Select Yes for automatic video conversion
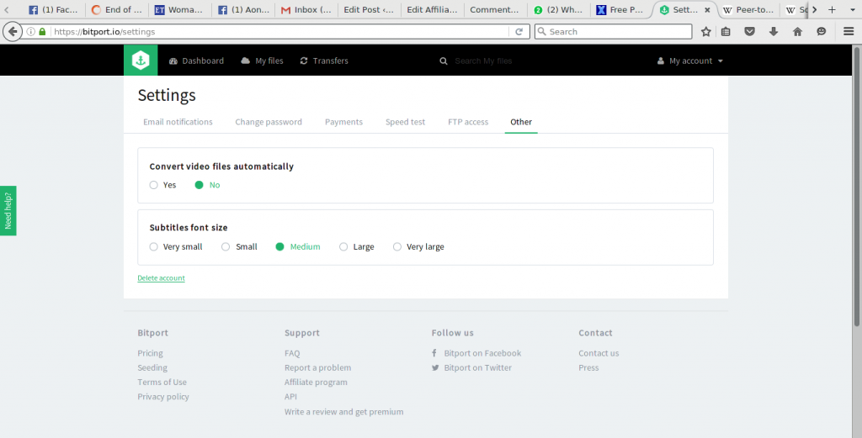 point(154,185)
